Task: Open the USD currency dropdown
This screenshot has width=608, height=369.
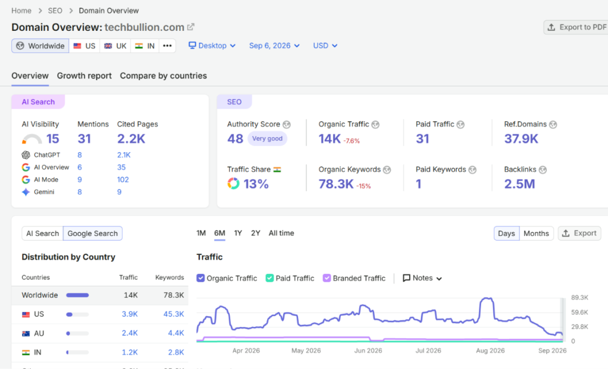Action: click(325, 46)
